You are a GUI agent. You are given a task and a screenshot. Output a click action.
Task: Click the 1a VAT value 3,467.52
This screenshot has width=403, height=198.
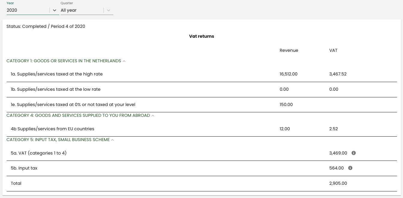(338, 74)
